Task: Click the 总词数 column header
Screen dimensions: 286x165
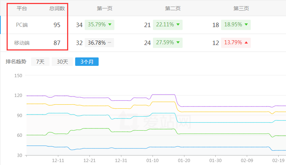Action: click(57, 8)
